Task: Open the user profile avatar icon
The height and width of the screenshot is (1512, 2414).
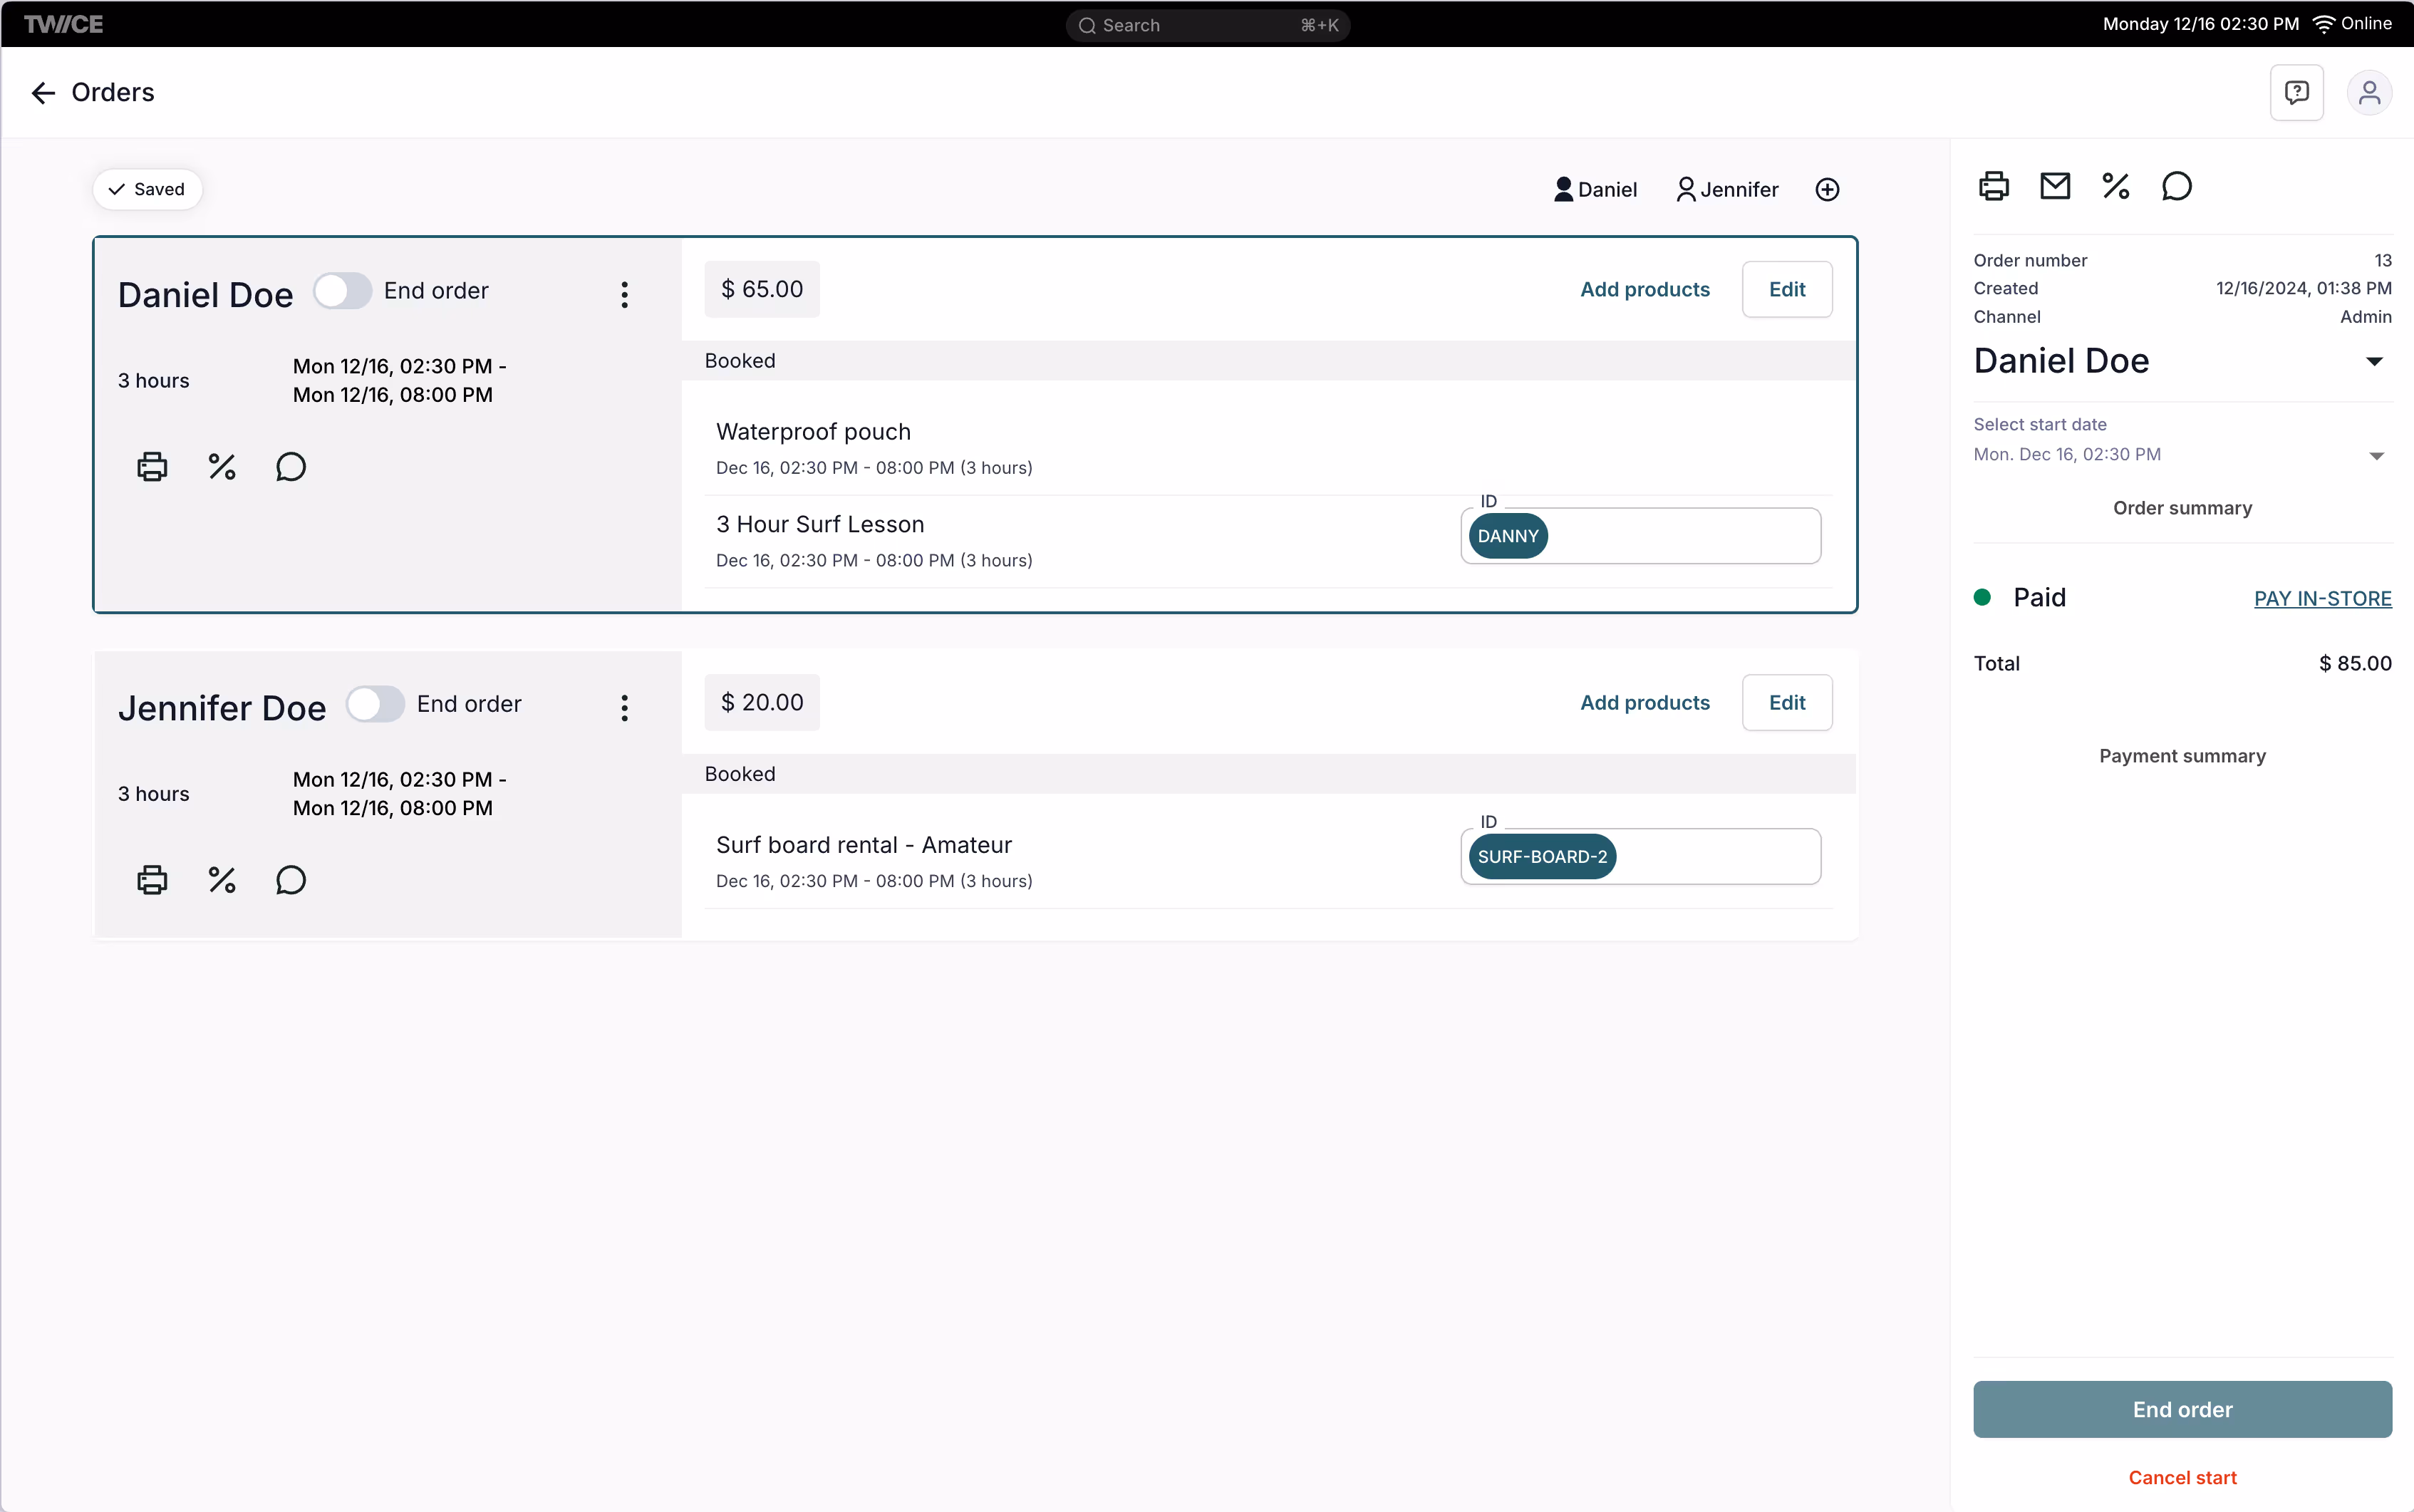Action: [x=2368, y=93]
